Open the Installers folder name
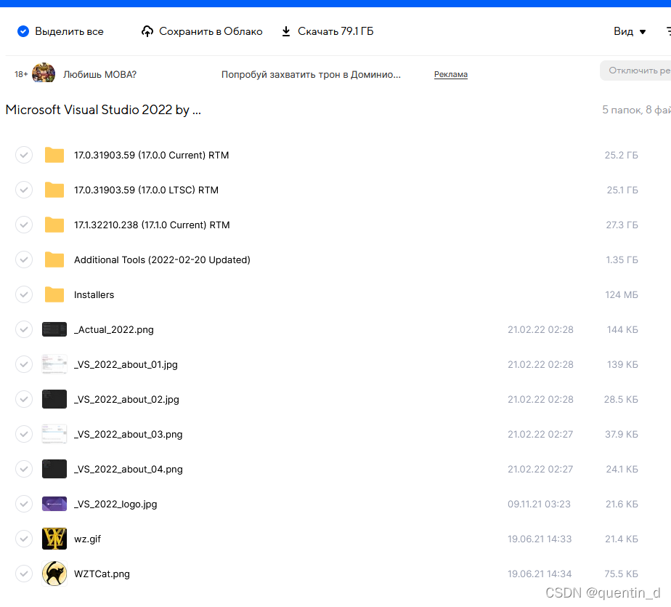 tap(94, 294)
